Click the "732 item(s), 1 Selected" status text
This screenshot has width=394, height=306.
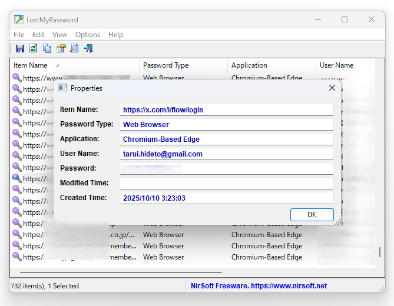point(45,285)
